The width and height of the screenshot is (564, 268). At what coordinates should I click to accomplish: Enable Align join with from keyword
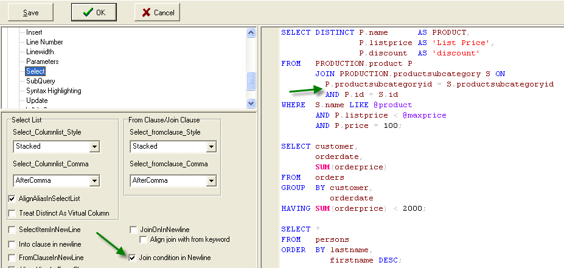tap(144, 239)
